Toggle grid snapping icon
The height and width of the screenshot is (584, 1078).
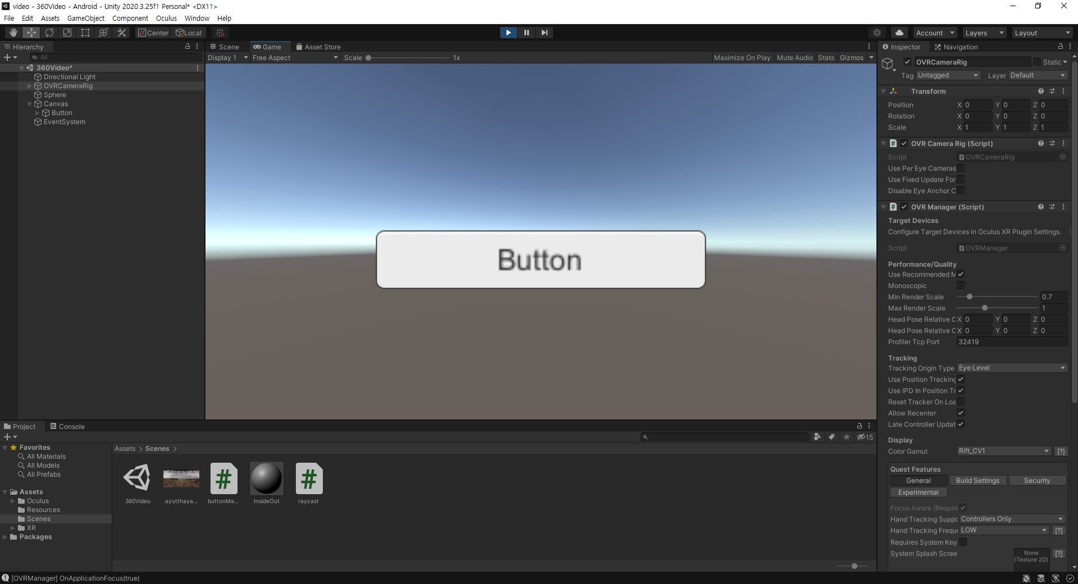click(220, 33)
